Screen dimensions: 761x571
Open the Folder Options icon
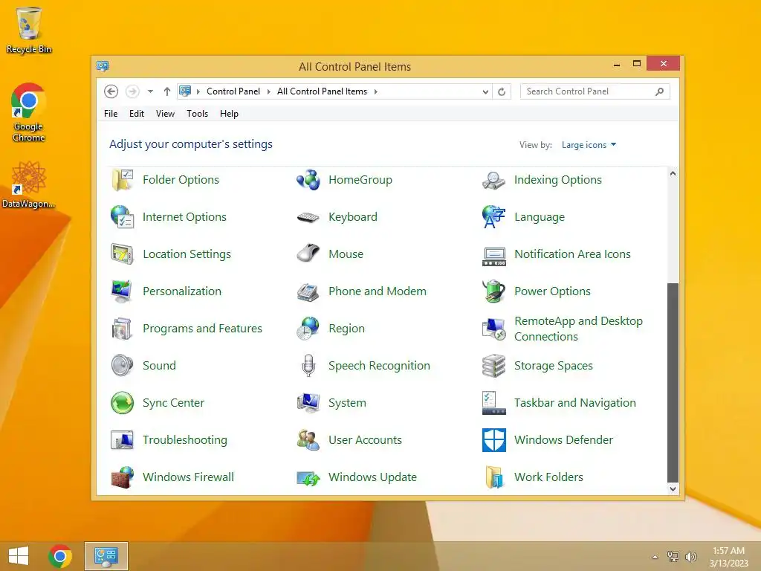pyautogui.click(x=122, y=180)
